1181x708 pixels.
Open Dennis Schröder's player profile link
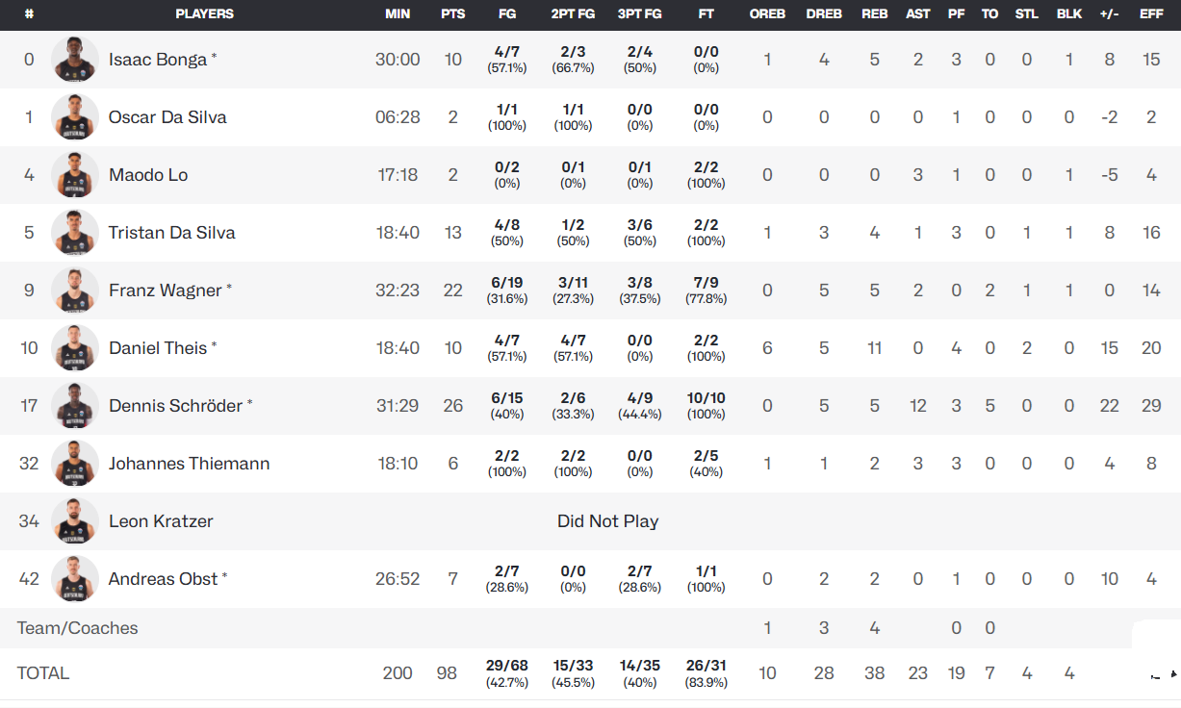pos(175,406)
